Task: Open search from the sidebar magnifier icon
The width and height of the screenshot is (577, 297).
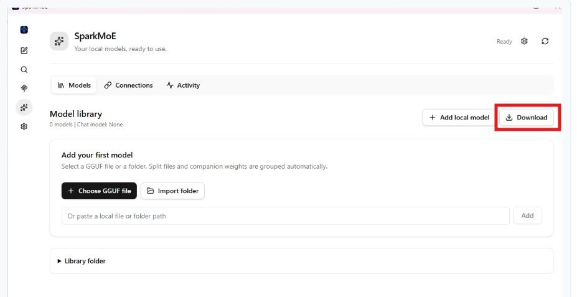Action: click(24, 70)
